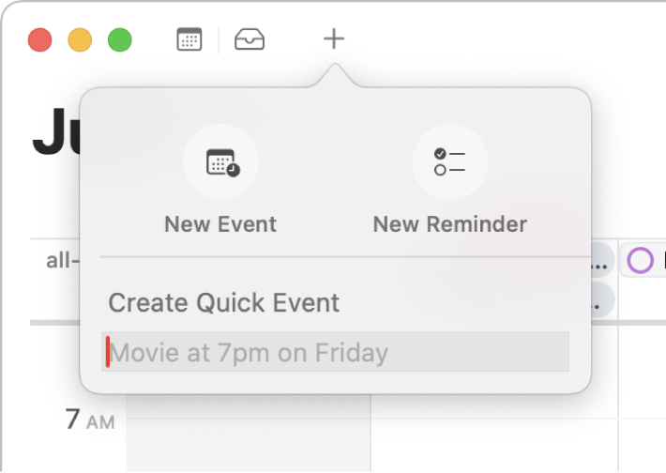
Task: Close the window with red button
Action: [40, 40]
